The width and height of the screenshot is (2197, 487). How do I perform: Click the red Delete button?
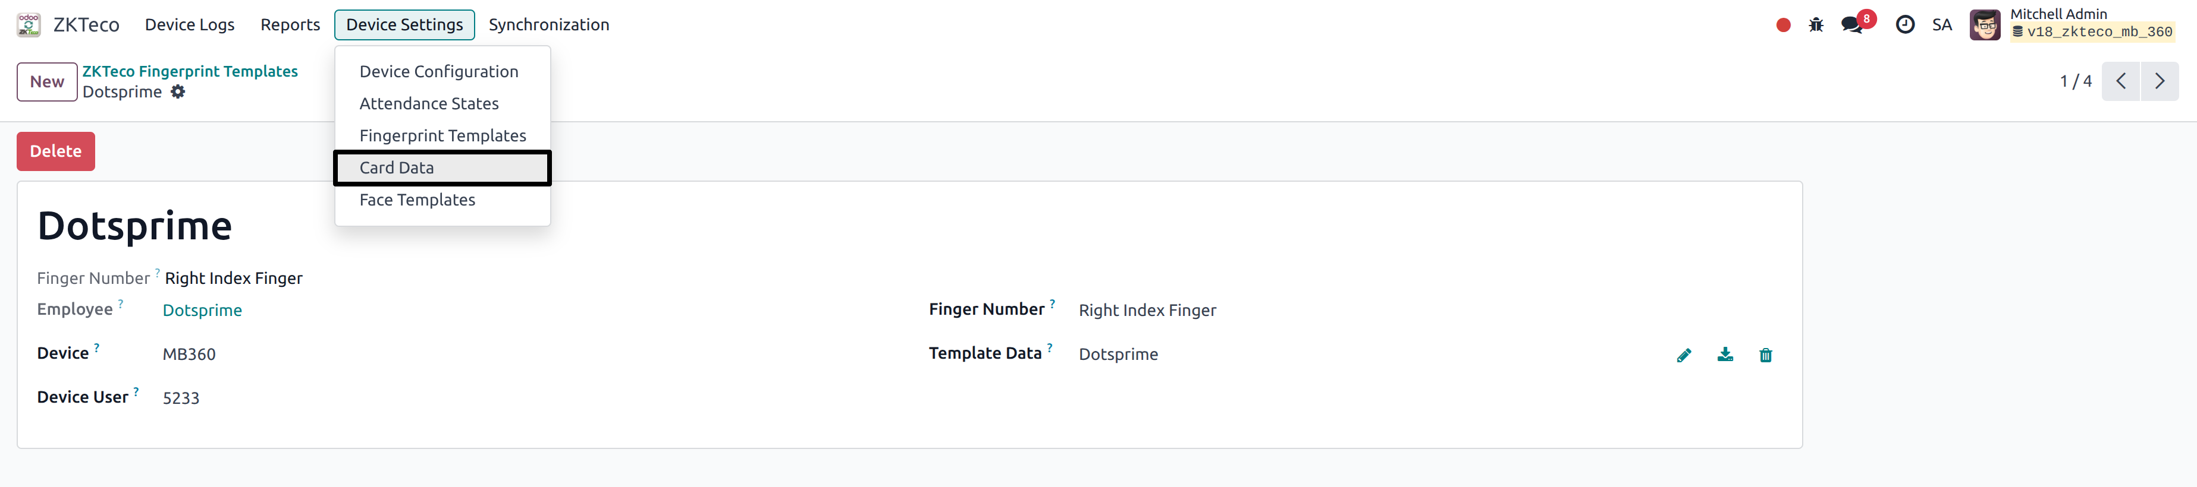55,151
